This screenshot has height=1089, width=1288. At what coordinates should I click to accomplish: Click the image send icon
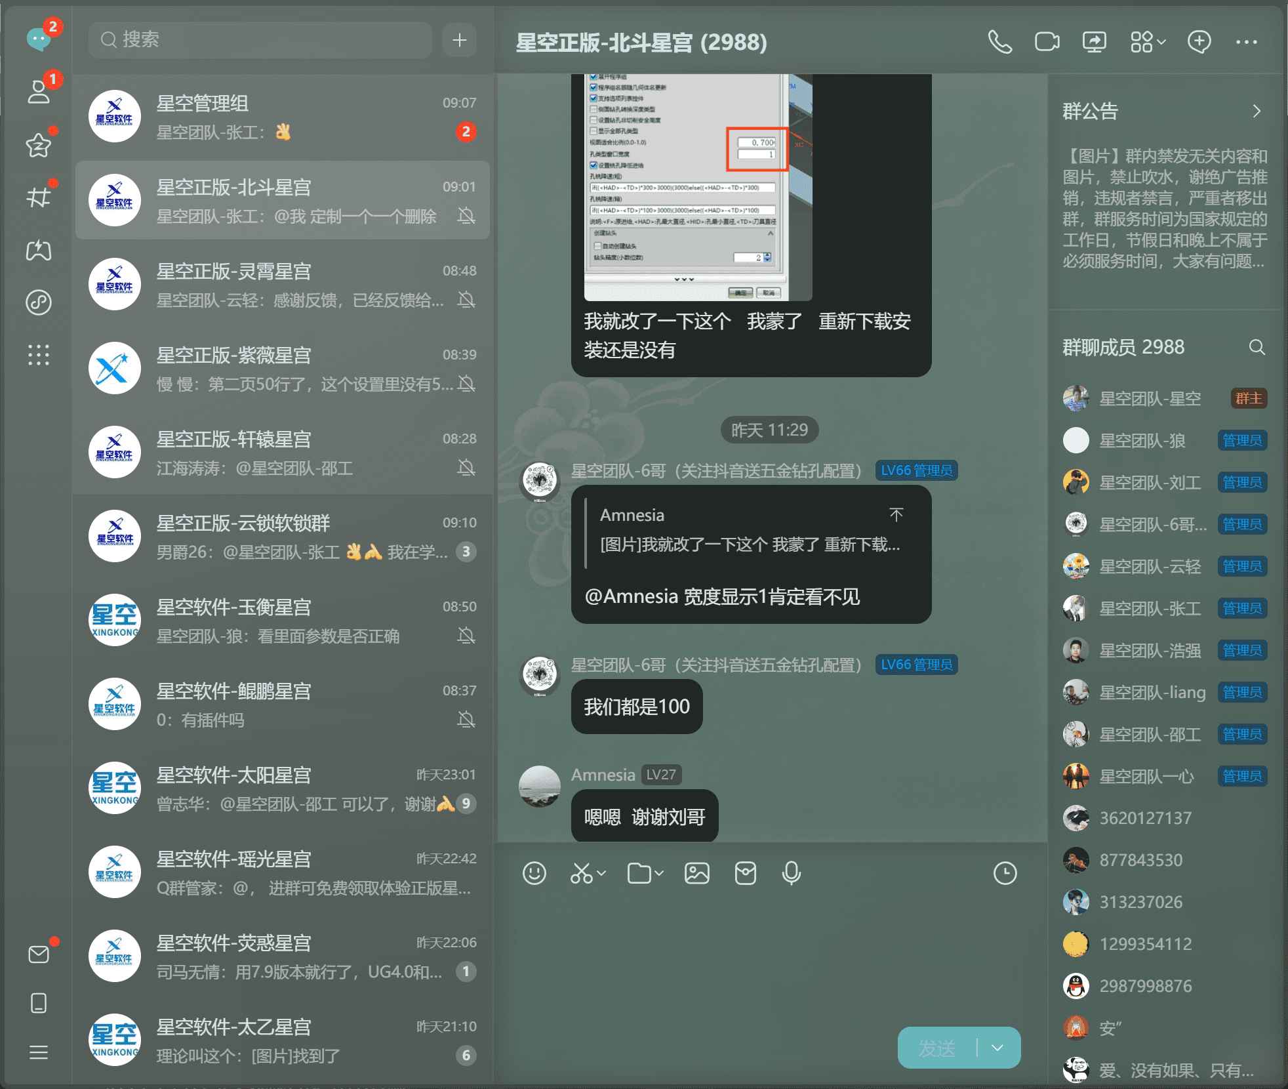coord(696,873)
